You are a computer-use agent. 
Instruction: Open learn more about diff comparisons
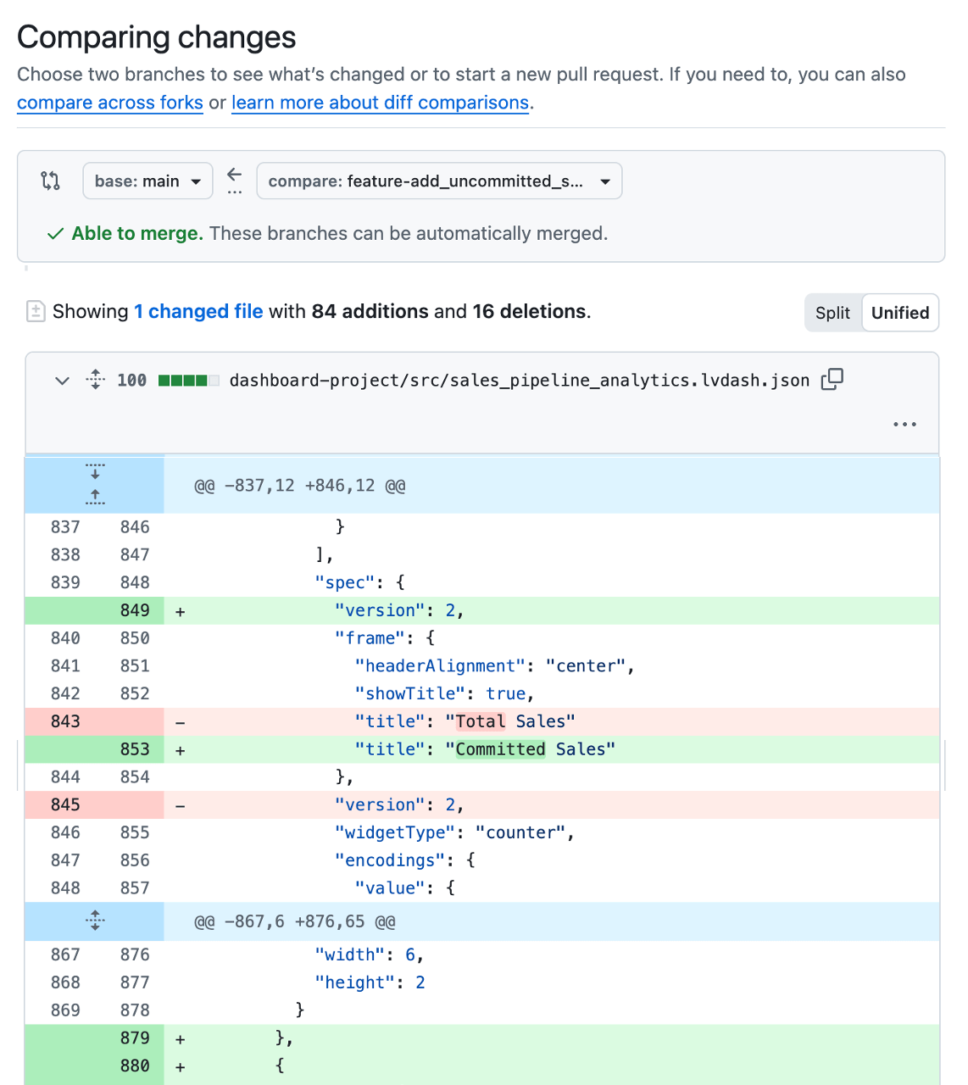point(379,103)
